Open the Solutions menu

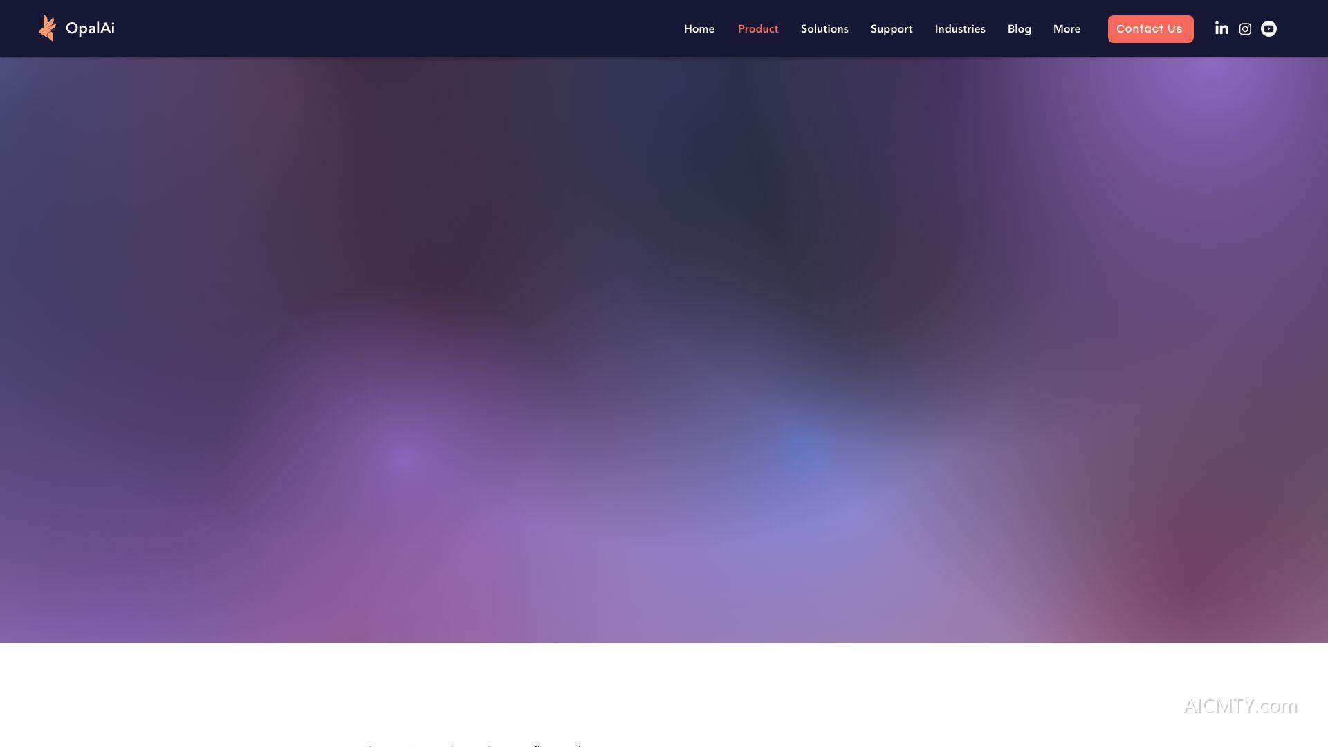[824, 29]
